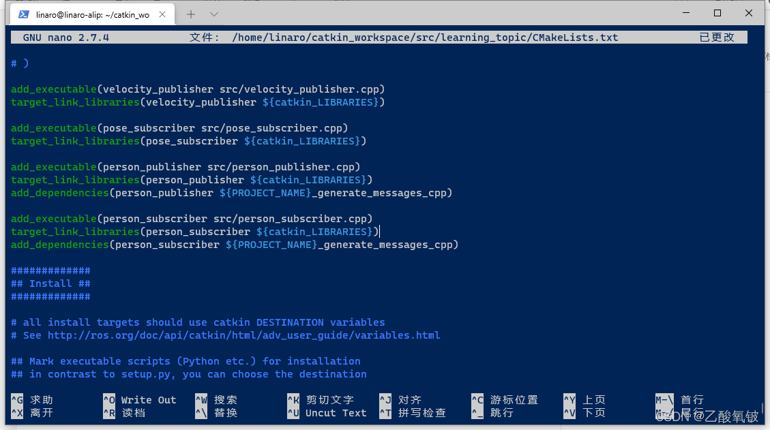Click the 'in contrast to setup.py' comment line

coord(188,374)
